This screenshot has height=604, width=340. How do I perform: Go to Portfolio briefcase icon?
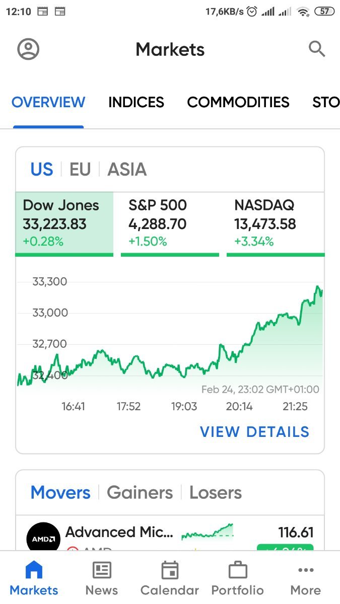[237, 570]
